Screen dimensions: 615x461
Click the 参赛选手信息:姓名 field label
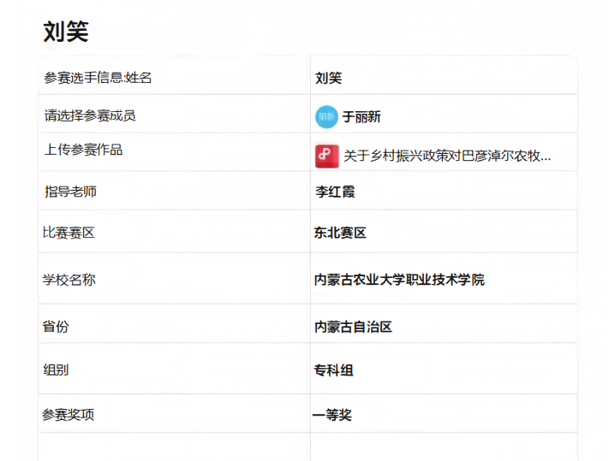point(98,78)
